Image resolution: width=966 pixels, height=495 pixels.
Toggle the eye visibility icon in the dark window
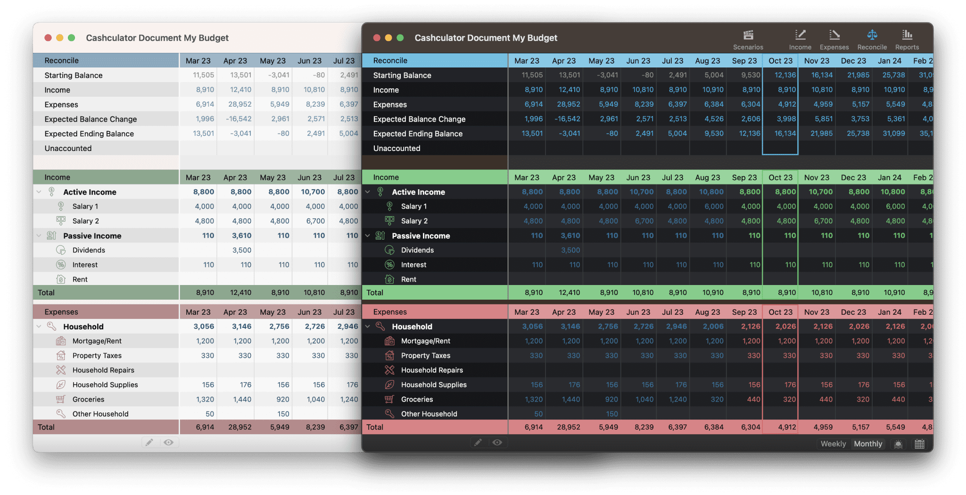point(497,443)
